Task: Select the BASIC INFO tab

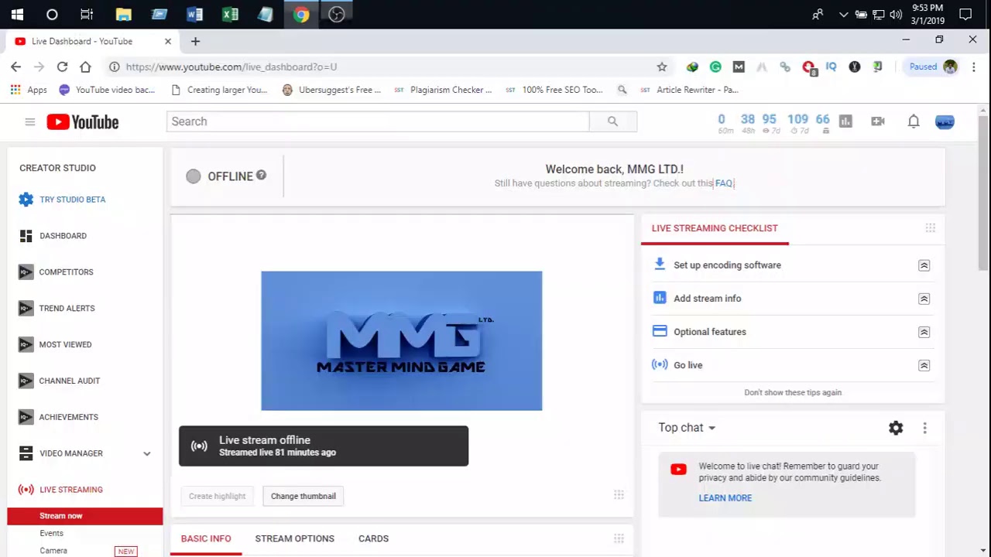Action: click(206, 538)
